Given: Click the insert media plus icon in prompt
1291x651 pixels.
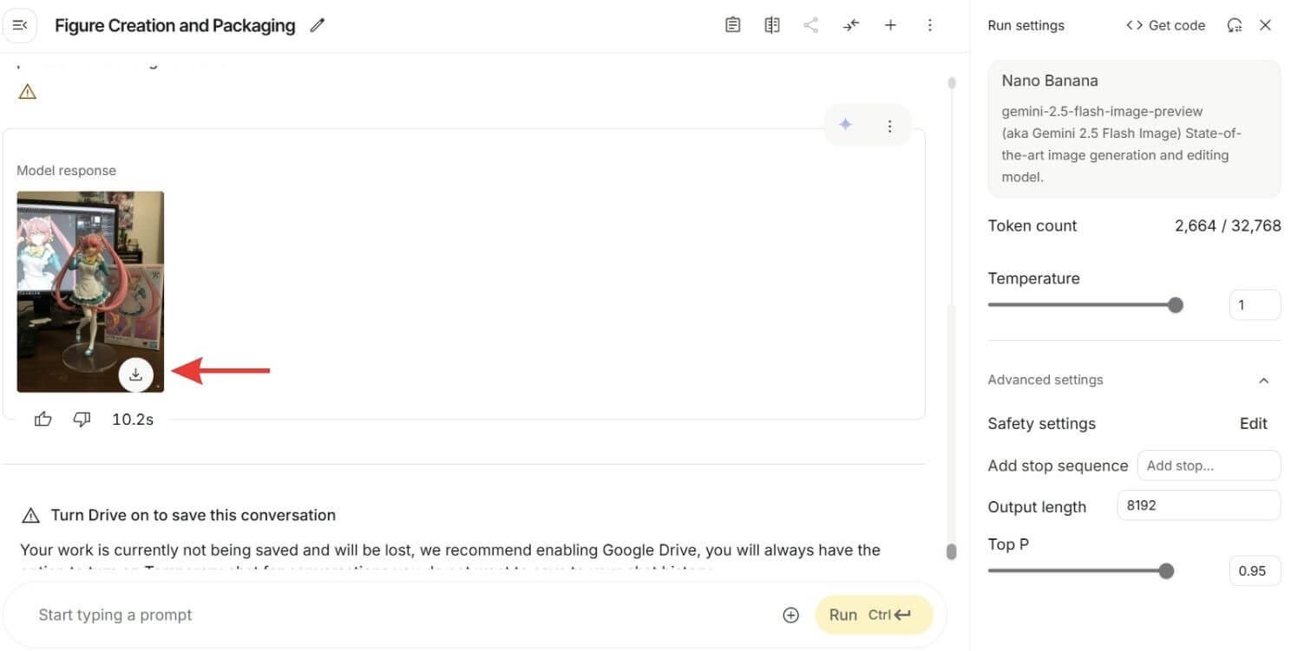Looking at the screenshot, I should click(x=790, y=615).
